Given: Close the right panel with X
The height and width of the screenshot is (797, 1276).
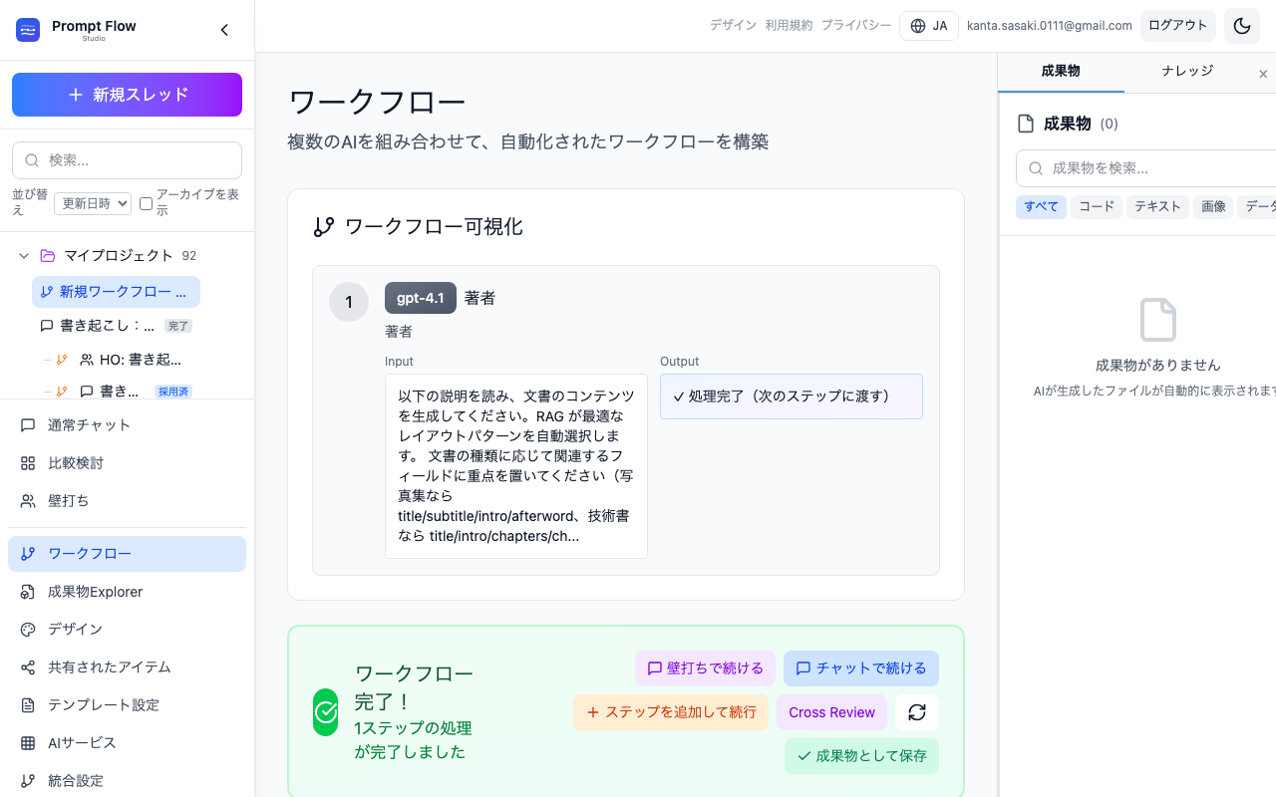Looking at the screenshot, I should pyautogui.click(x=1263, y=74).
